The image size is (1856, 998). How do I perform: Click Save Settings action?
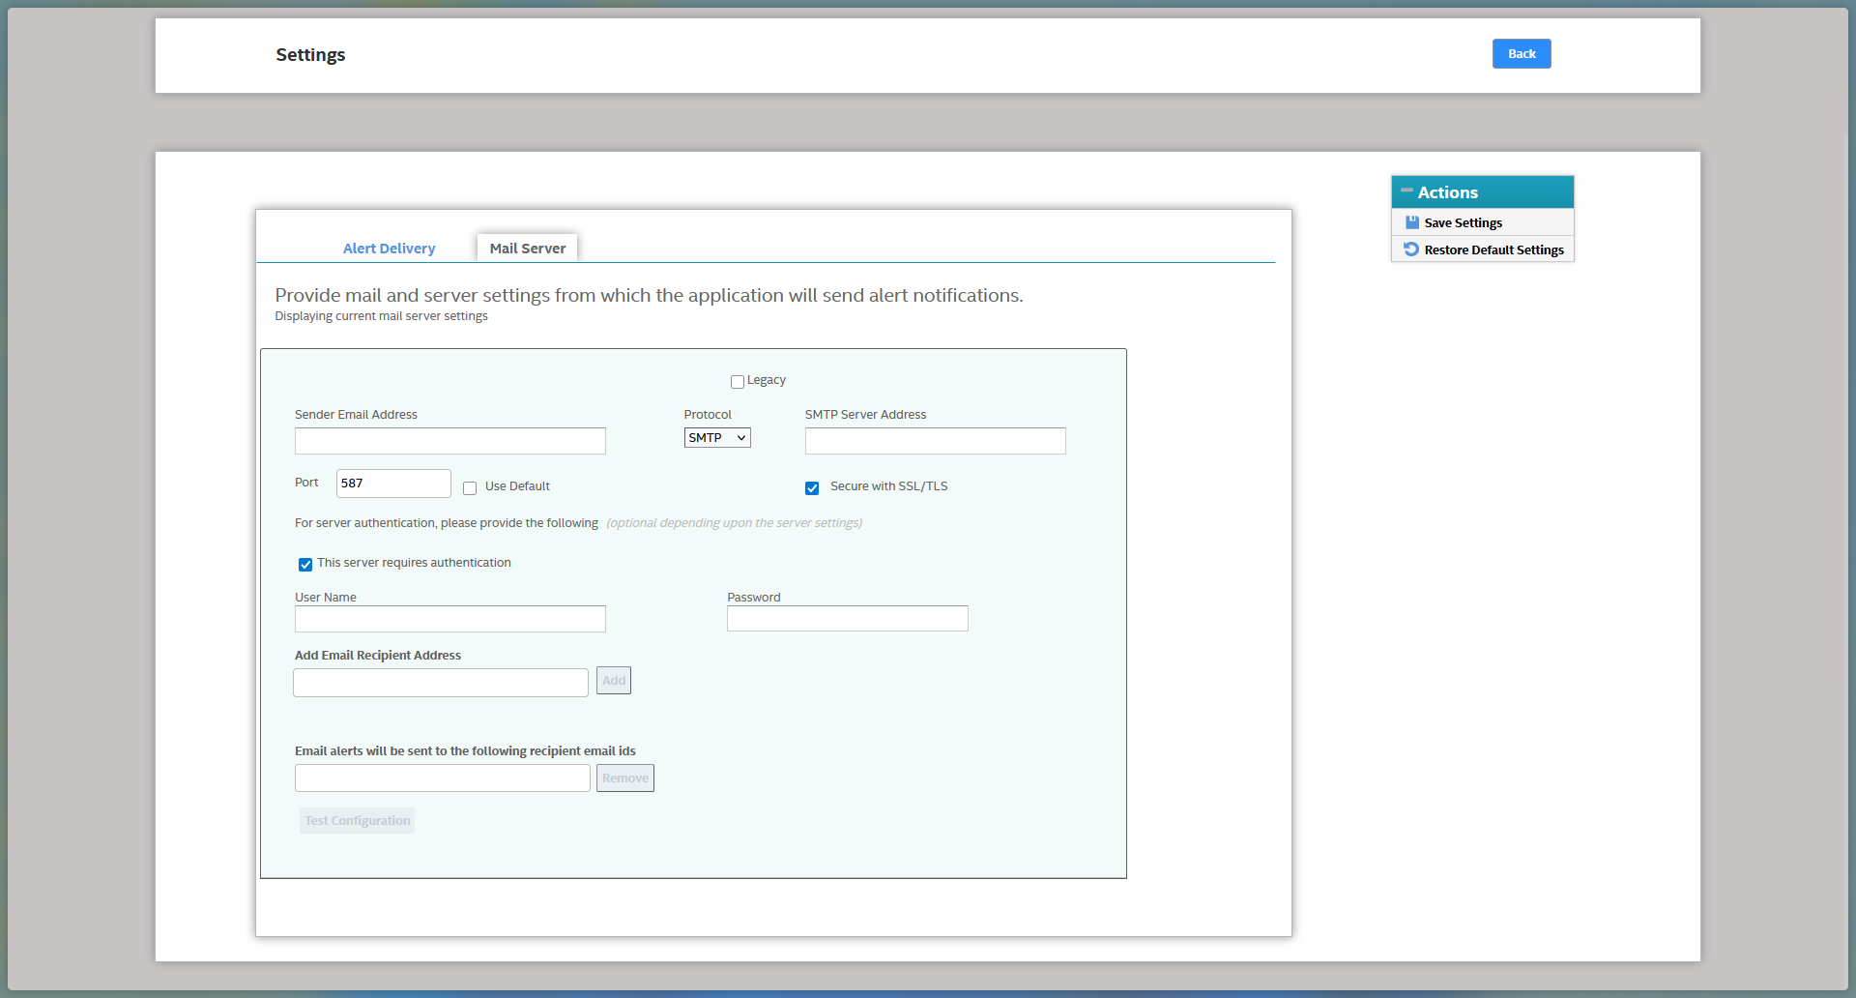click(x=1483, y=222)
